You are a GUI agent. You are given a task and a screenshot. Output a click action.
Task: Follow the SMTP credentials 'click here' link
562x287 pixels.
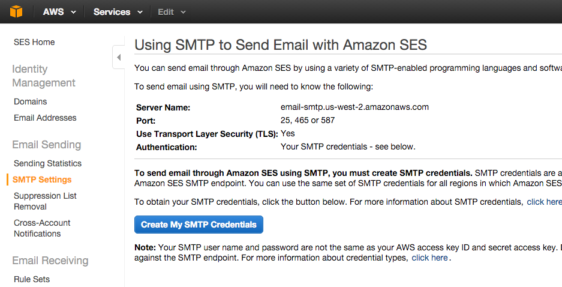(x=544, y=202)
